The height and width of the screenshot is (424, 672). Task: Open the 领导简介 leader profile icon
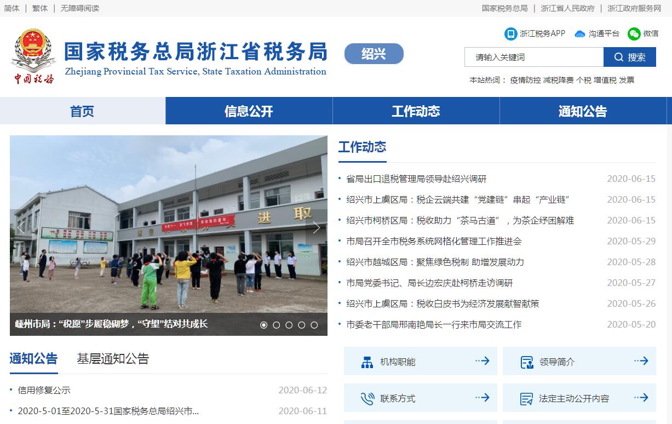[x=526, y=362]
